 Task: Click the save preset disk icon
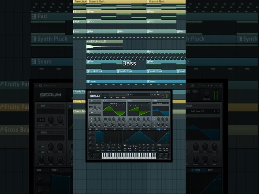[x=128, y=95]
